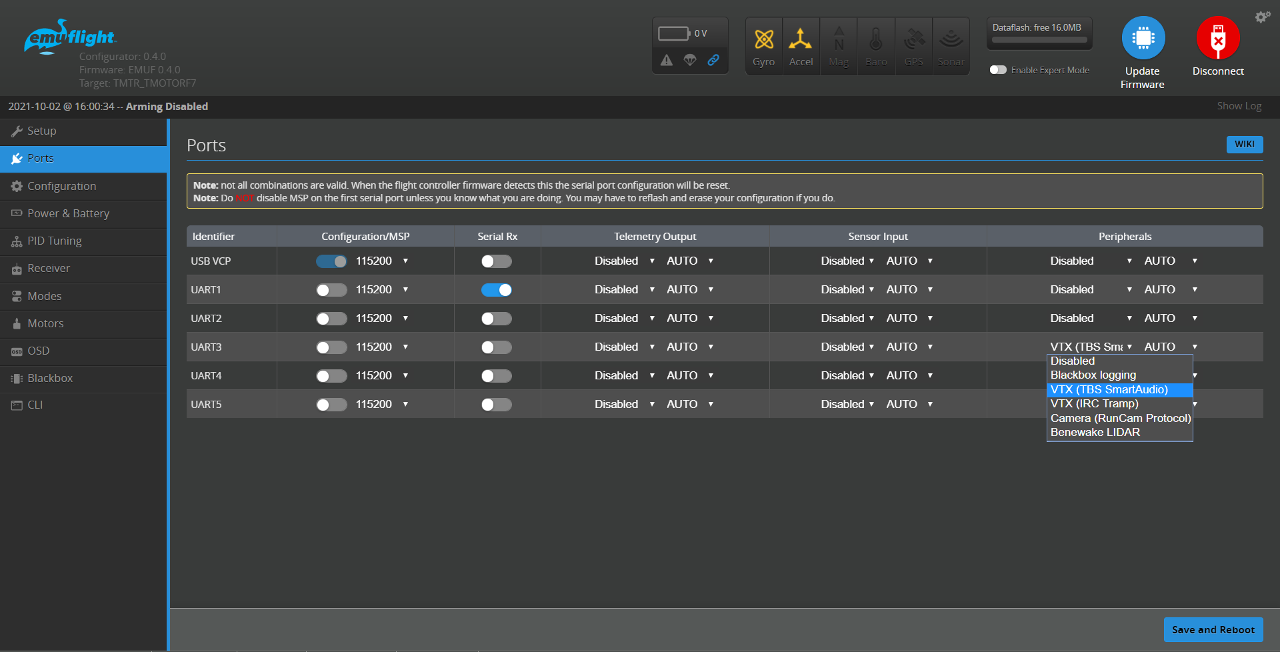Click the failsafe parachute status icon
This screenshot has height=652, width=1280.
click(690, 60)
